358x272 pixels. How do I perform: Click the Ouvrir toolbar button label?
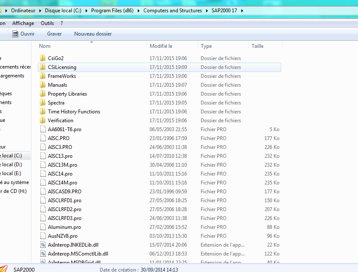tap(28, 34)
